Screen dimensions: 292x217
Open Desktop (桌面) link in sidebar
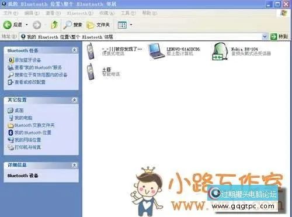point(19,111)
